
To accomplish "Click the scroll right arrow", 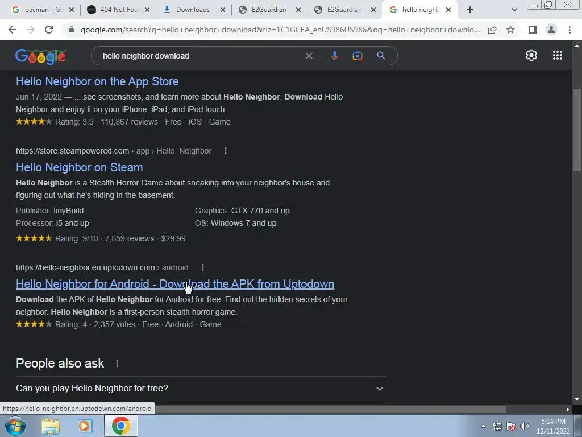I will (x=568, y=409).
